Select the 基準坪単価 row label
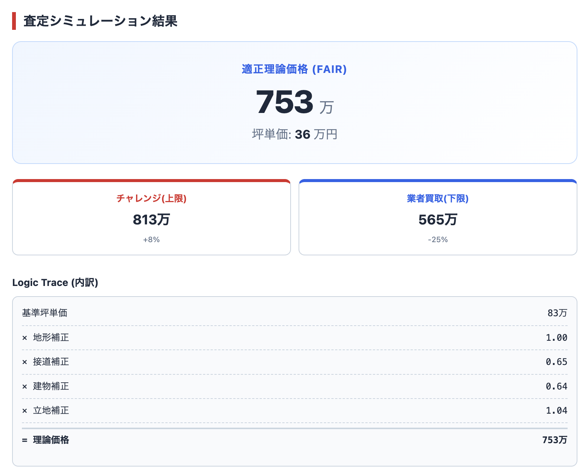Image resolution: width=588 pixels, height=476 pixels. pos(45,313)
